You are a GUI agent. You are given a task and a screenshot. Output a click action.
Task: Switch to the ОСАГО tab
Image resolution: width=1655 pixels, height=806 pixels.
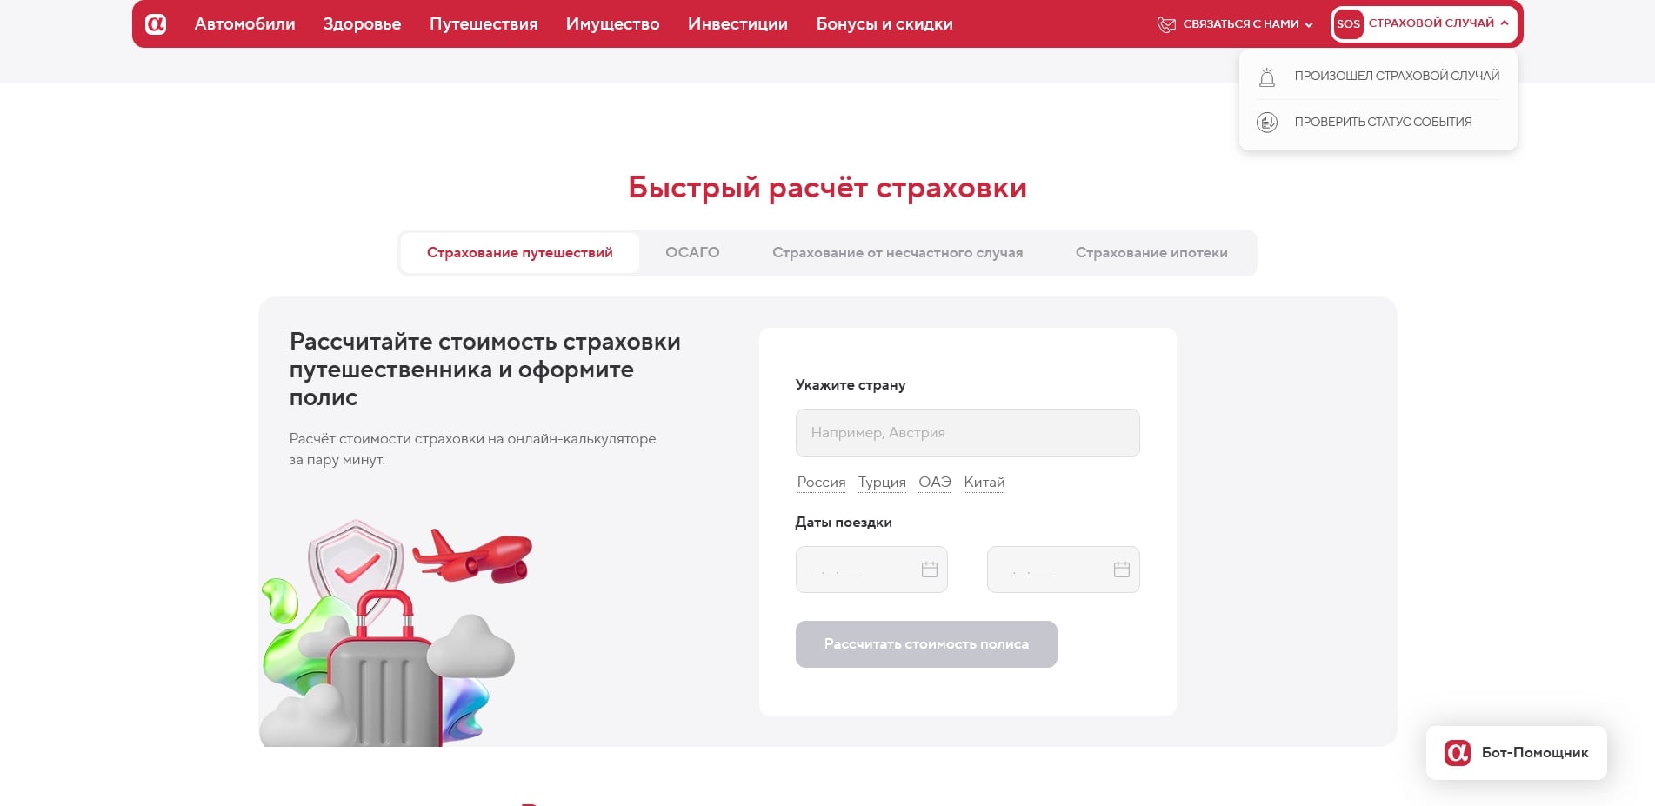tap(692, 252)
